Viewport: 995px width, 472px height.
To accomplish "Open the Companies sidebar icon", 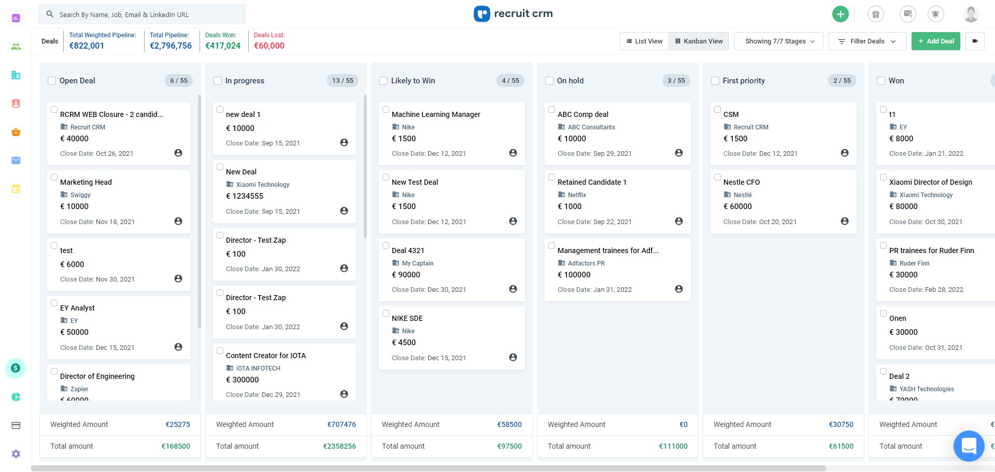I will (16, 75).
